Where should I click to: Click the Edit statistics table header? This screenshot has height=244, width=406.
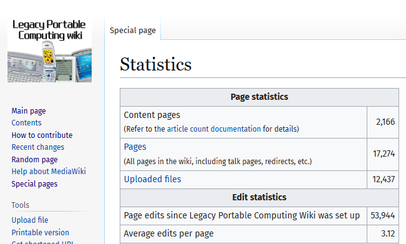(x=259, y=197)
